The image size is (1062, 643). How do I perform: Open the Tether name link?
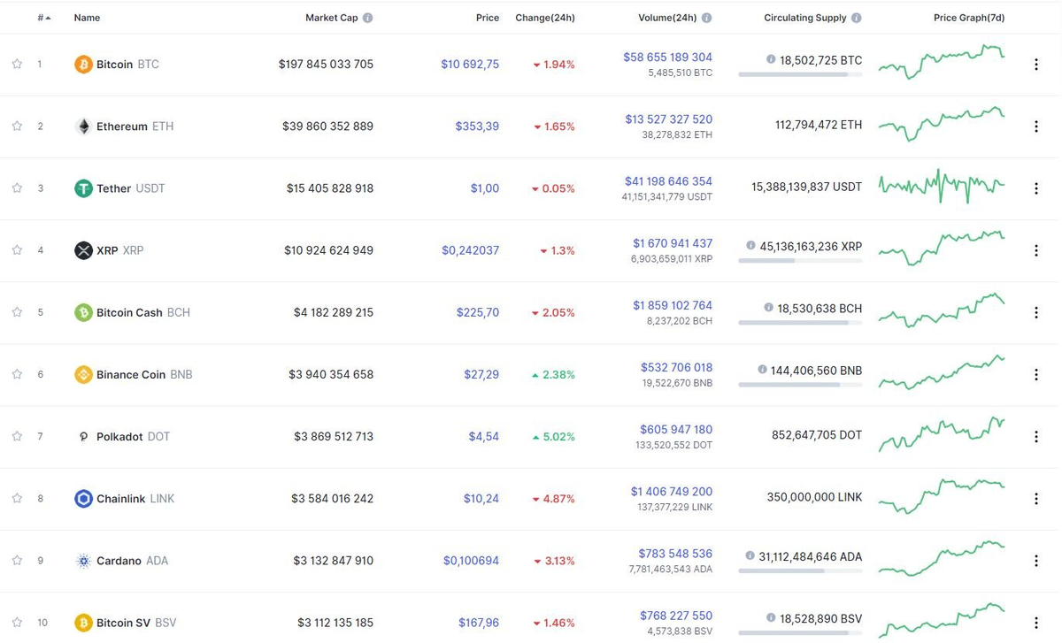(113, 188)
